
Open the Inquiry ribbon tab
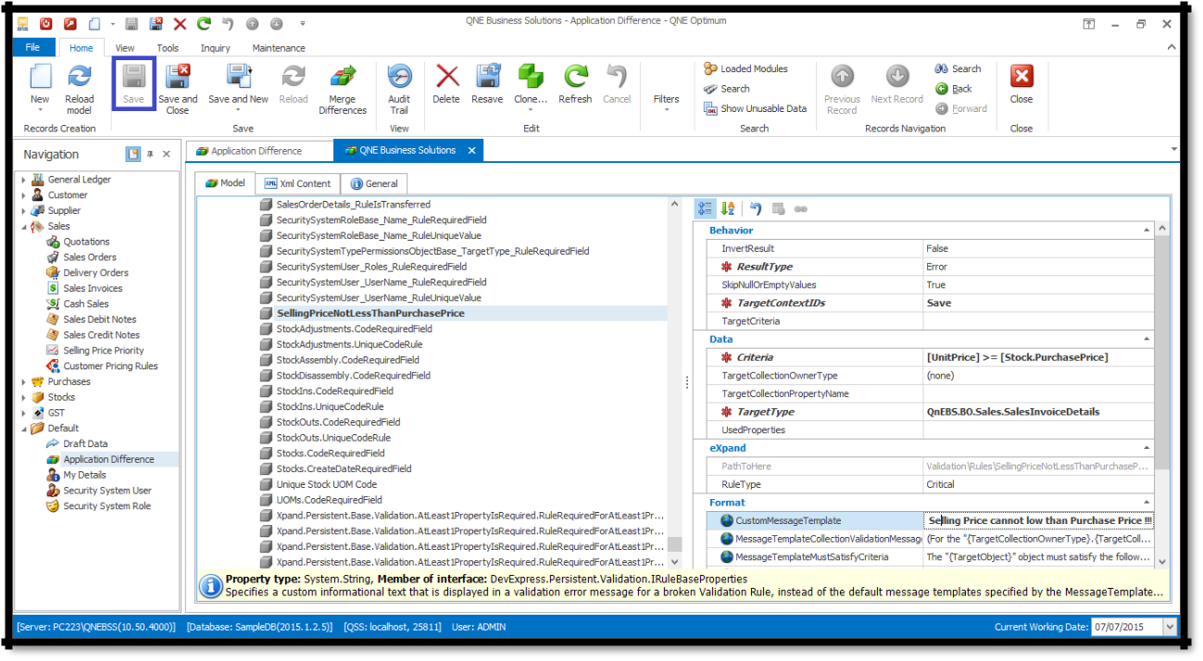pyautogui.click(x=216, y=48)
